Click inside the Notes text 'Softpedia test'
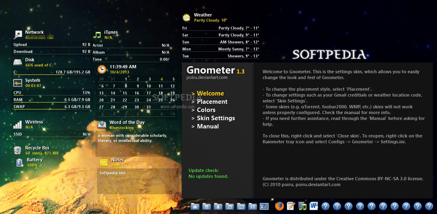This screenshot has width=437, height=214. [113, 173]
